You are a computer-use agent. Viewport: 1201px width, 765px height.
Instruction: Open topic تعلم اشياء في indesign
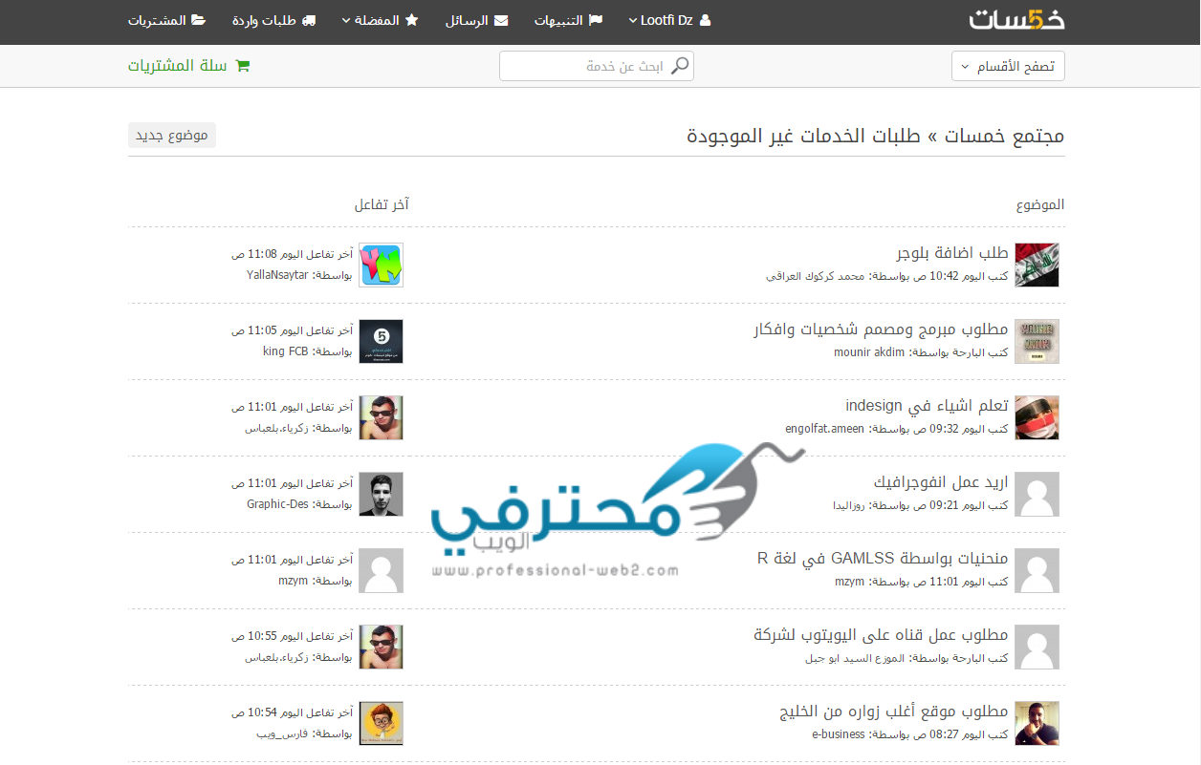coord(928,406)
